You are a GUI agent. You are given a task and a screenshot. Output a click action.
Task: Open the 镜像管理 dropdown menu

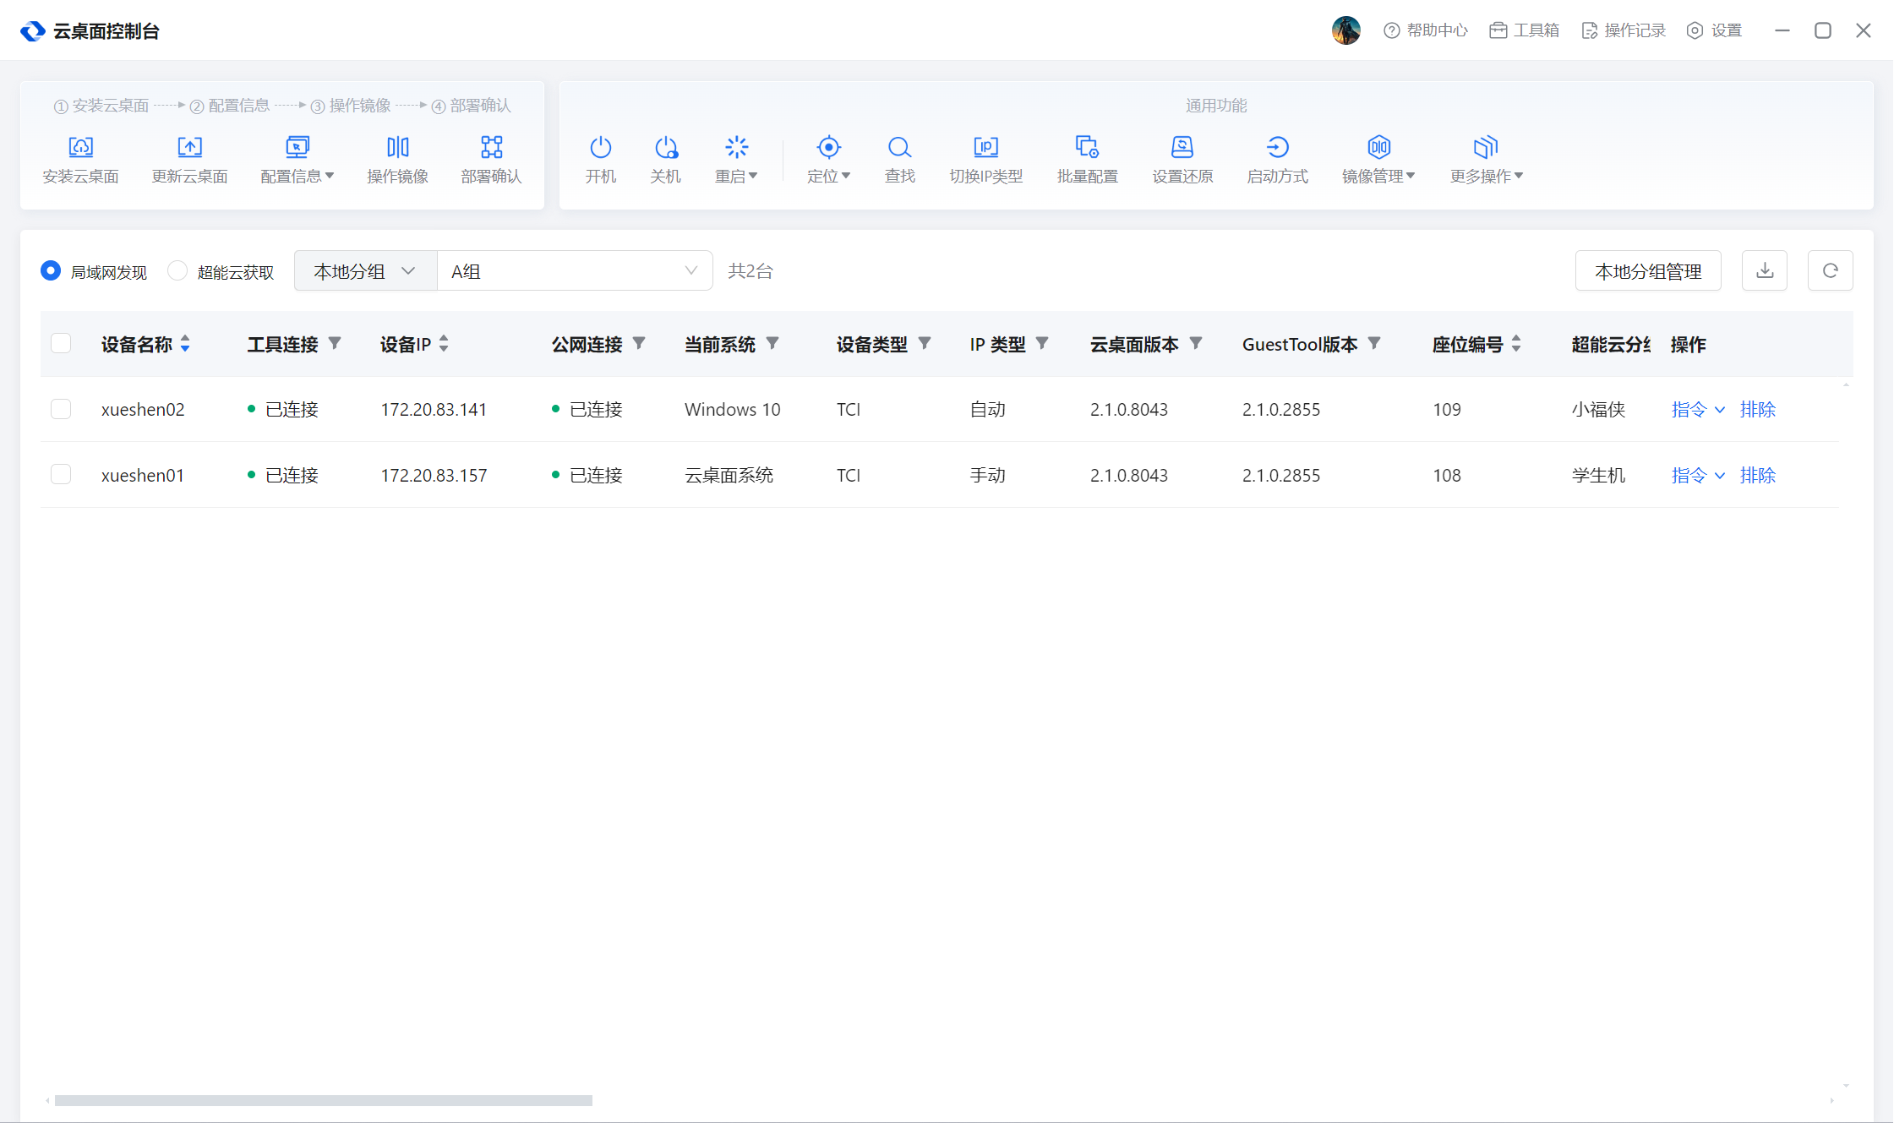point(1378,159)
